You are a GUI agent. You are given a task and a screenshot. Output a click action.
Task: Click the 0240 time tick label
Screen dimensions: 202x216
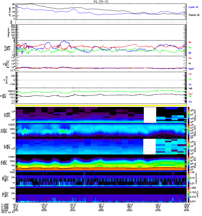pos(72,210)
